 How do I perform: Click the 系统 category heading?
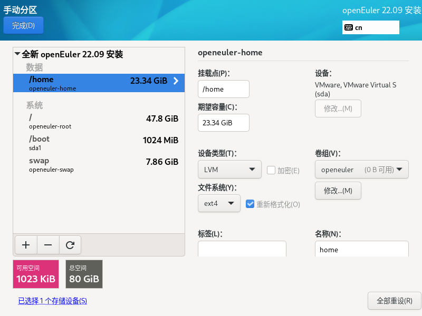34,105
